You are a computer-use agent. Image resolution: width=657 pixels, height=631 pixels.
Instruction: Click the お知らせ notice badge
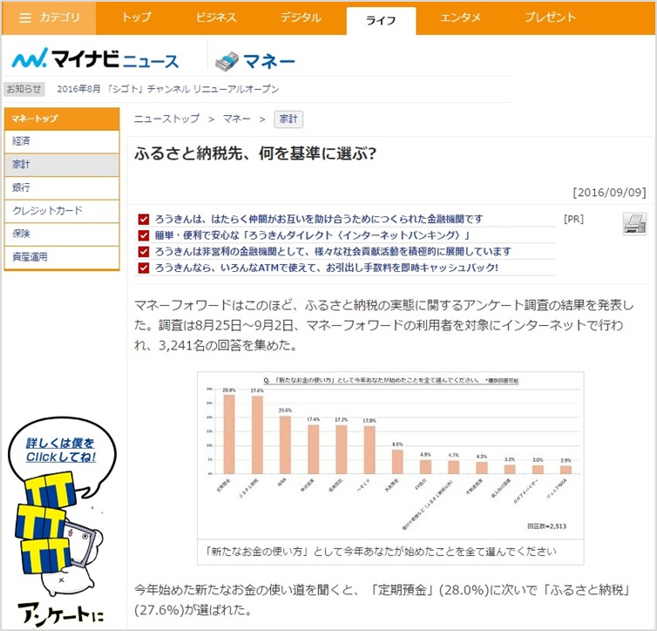(24, 89)
